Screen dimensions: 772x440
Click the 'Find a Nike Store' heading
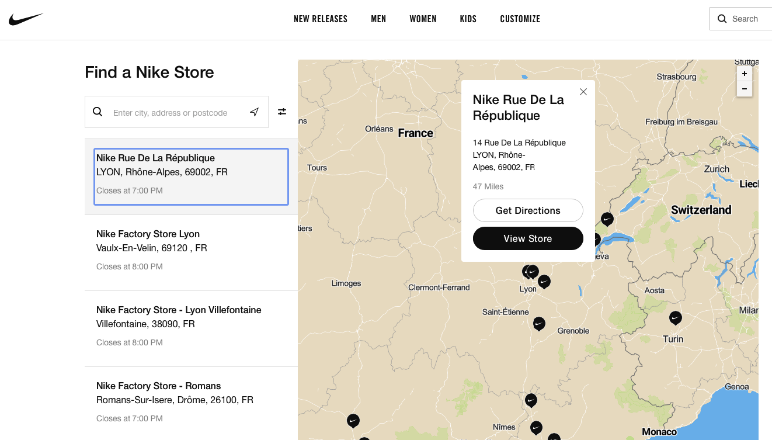tap(149, 72)
